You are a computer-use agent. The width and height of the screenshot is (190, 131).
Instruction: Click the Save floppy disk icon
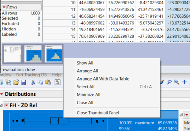point(23,82)
